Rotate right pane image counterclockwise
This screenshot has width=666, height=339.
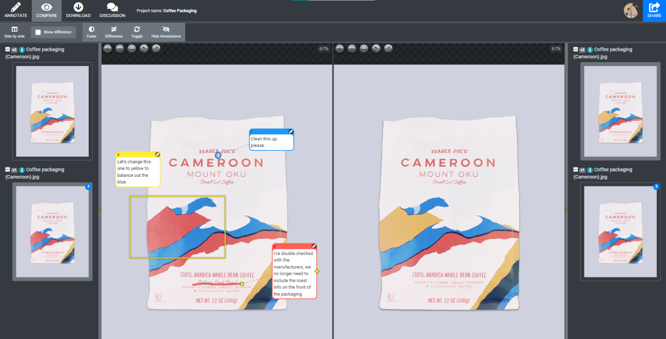376,49
